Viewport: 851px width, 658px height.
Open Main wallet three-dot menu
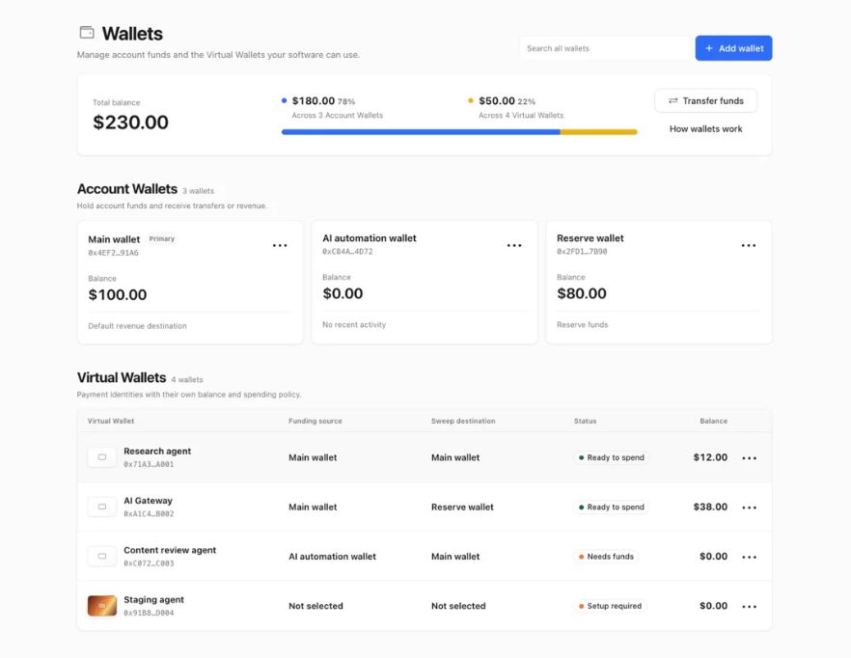pyautogui.click(x=280, y=245)
